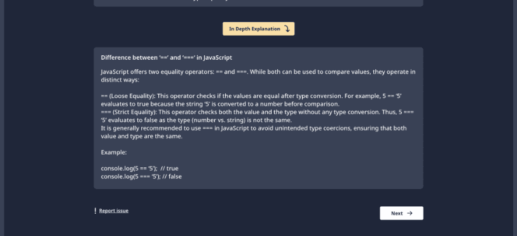Collapse the In Depth Explanation section
The image size is (517, 236).
tap(258, 29)
